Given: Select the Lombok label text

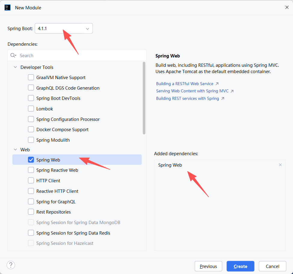Looking at the screenshot, I should (x=45, y=109).
